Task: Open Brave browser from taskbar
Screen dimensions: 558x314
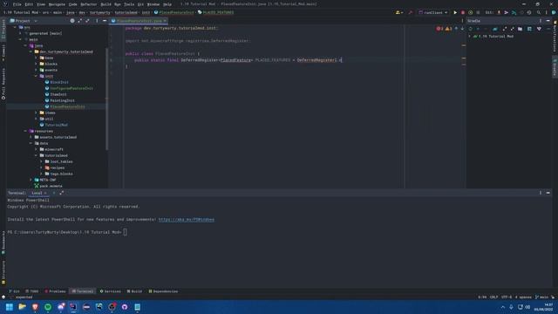Action: pyautogui.click(x=35, y=307)
